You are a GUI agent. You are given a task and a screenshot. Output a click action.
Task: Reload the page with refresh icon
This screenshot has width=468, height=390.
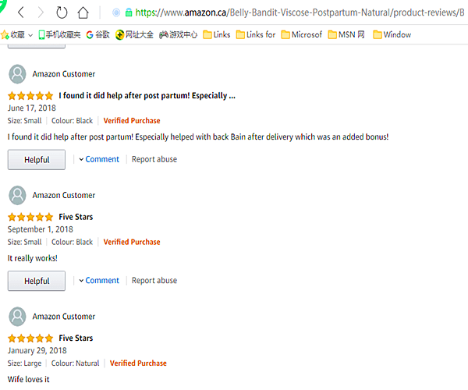pyautogui.click(x=62, y=12)
